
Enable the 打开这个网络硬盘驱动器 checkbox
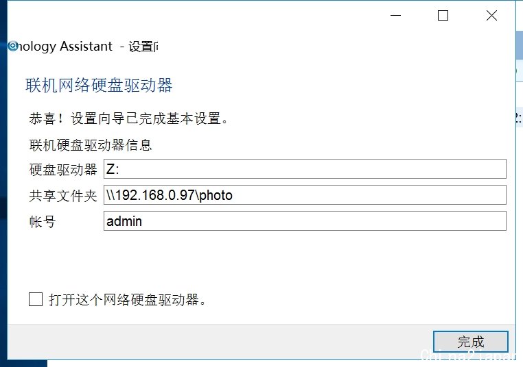pos(36,299)
